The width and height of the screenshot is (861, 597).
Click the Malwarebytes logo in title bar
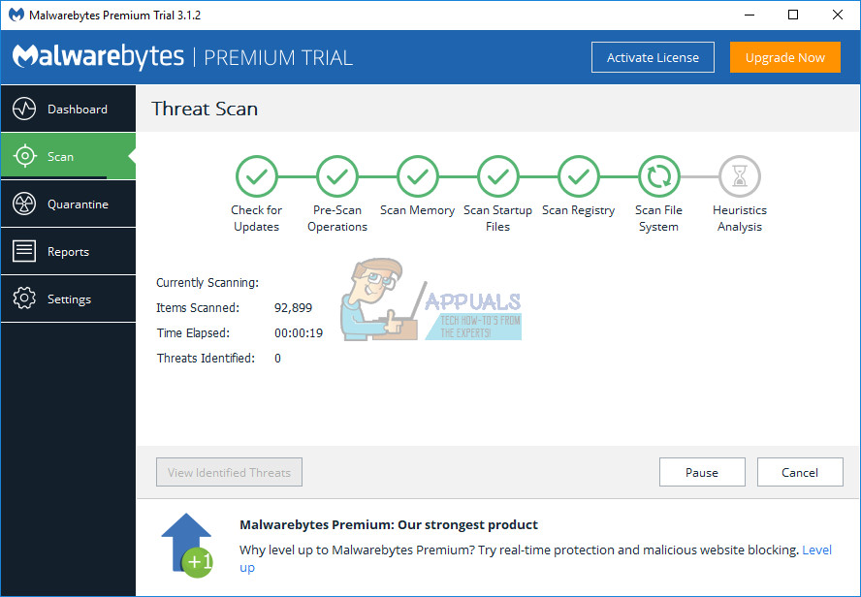pos(16,15)
